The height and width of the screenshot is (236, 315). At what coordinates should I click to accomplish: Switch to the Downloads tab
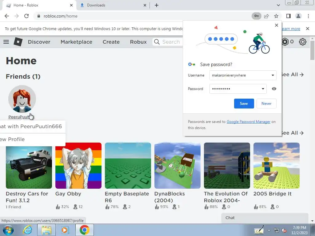(113, 5)
